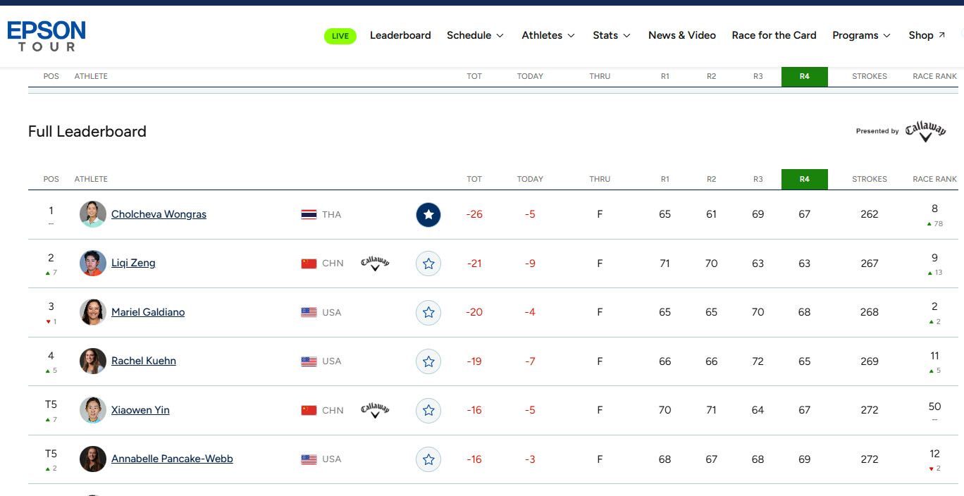Mark Xiaowen Yin favorite star

click(x=428, y=410)
